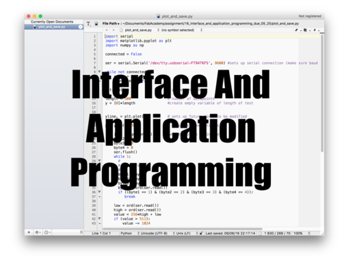Click on 'ser.flush()' in the code

(125, 152)
